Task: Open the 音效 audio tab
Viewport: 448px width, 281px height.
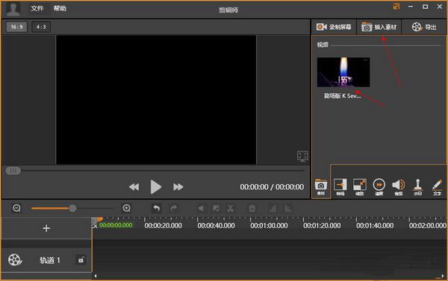Action: tap(399, 187)
